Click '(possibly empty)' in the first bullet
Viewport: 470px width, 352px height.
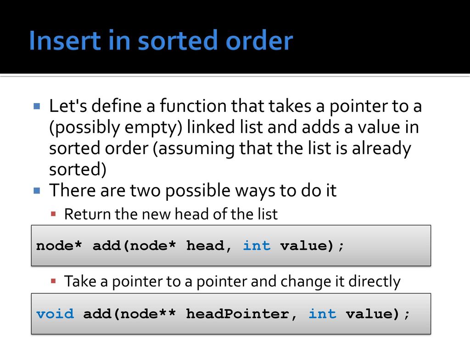[x=116, y=127]
